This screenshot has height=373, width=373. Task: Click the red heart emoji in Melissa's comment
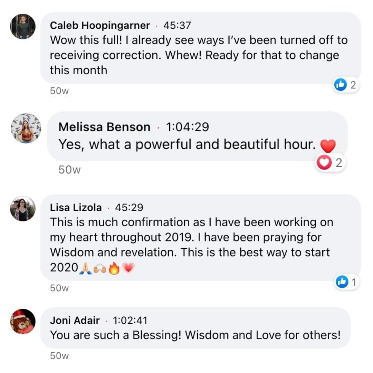pos(328,146)
